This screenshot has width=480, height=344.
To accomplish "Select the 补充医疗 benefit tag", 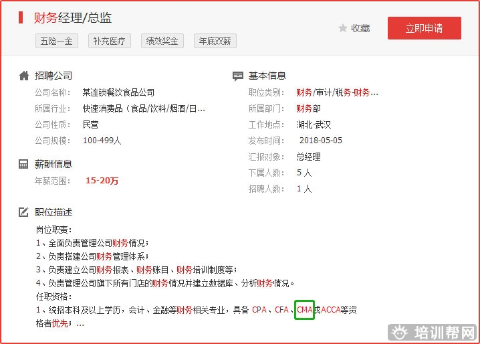I will [109, 41].
